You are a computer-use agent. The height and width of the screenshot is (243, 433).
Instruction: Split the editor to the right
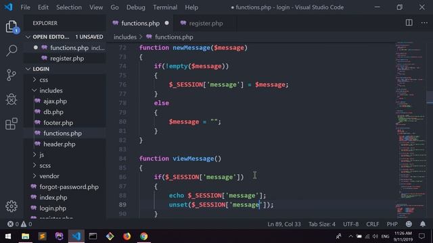click(x=409, y=23)
